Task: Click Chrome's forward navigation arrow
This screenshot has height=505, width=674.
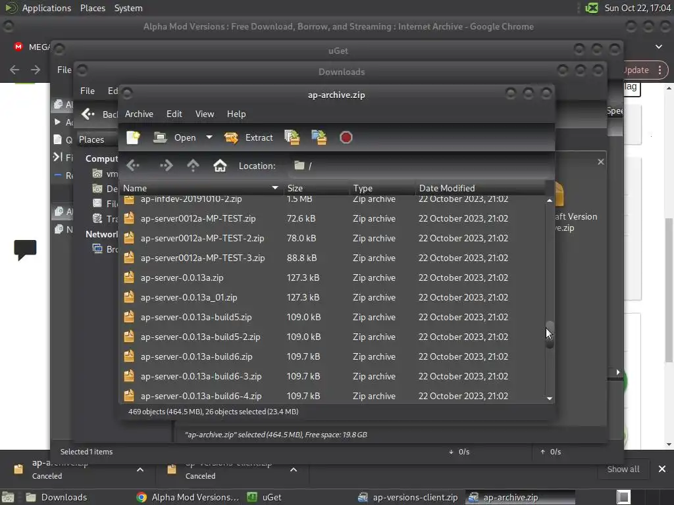Action: pos(36,70)
